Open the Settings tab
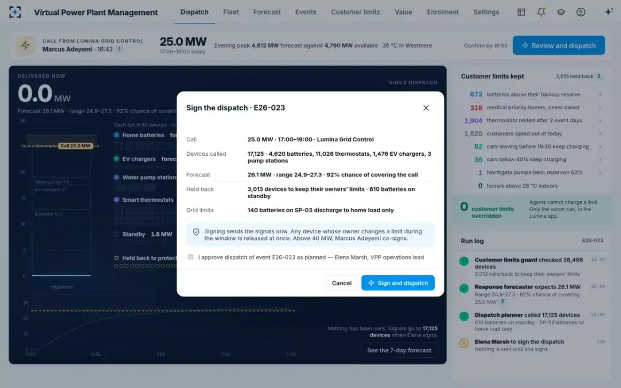This screenshot has width=621, height=388. tap(486, 12)
